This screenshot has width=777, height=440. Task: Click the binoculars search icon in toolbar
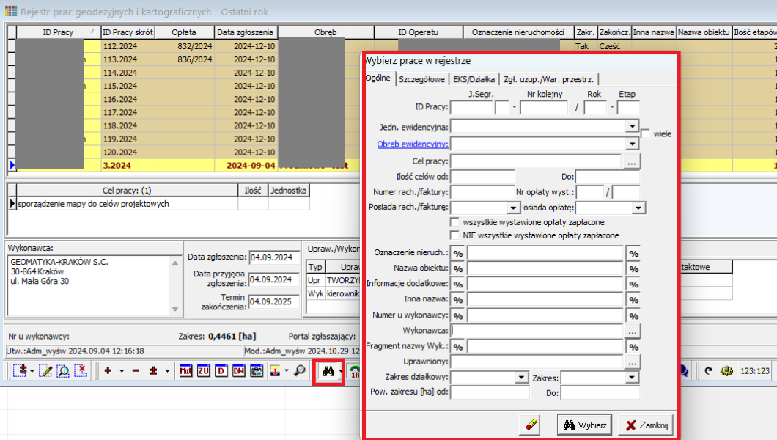click(x=328, y=371)
